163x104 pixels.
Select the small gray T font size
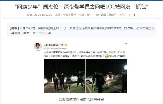point(129,15)
